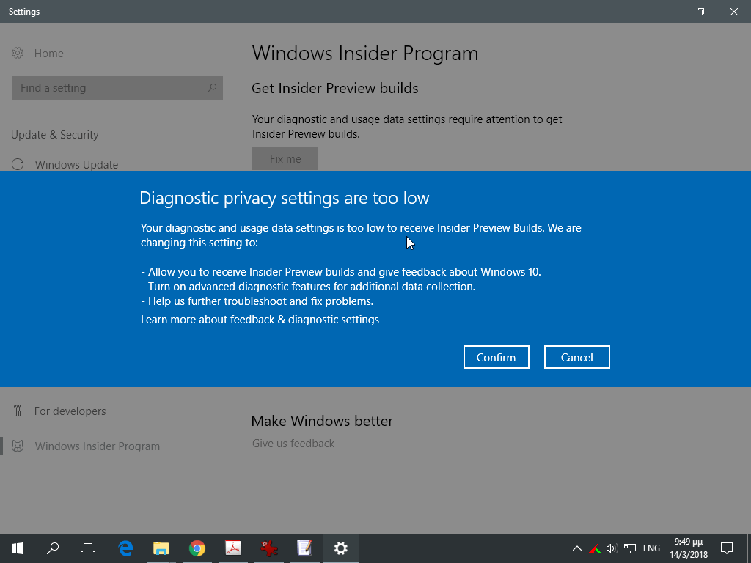Click the 'Diagnostic privacy settings are too low' heading

pyautogui.click(x=285, y=198)
